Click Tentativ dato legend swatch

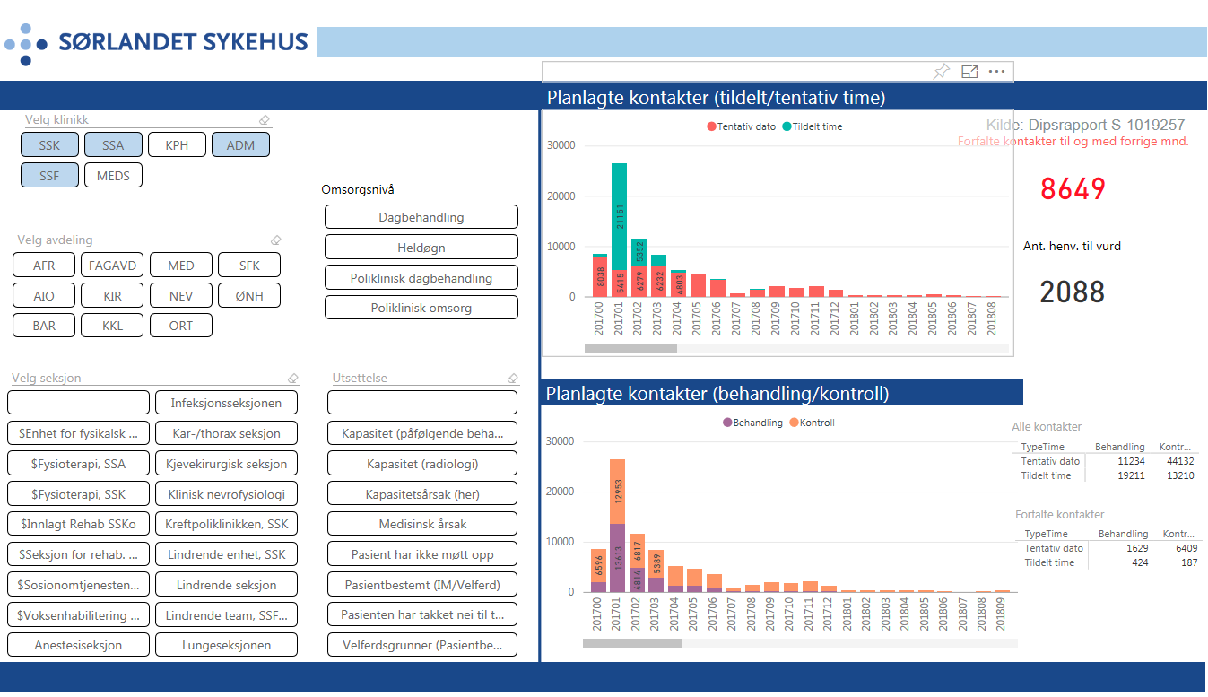click(712, 126)
